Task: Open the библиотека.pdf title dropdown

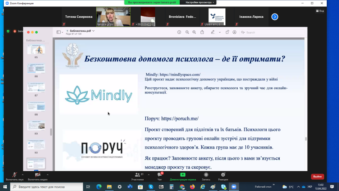Action: (x=93, y=31)
